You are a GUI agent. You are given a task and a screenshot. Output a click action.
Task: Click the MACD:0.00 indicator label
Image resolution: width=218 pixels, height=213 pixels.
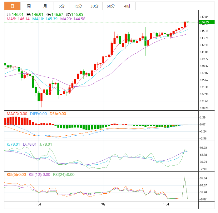(x=17, y=114)
